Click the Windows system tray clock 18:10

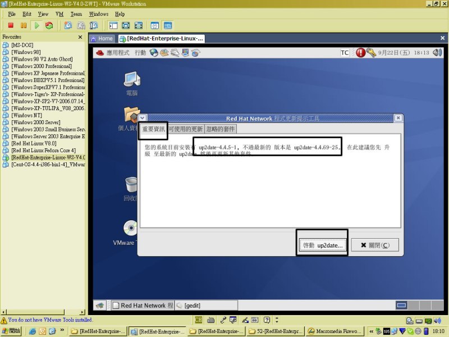coord(438,331)
